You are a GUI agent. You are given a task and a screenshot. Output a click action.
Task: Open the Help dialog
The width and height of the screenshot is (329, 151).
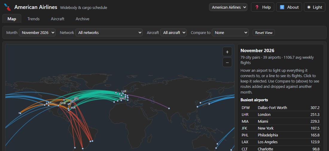(x=263, y=7)
